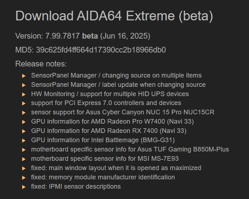Click the arrow bullet beside Asus TUF Gaming
The image size is (249, 199).
click(24, 150)
